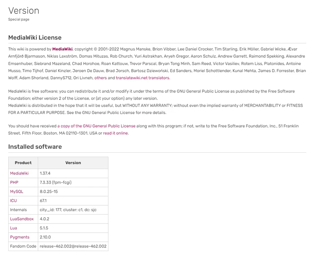This screenshot has height=253, width=313.
Task: Open the translatewiki.net translators link
Action: pos(143,78)
